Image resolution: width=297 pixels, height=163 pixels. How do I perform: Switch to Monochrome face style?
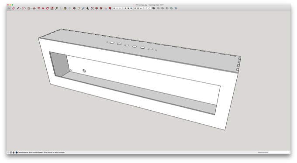point(131,8)
